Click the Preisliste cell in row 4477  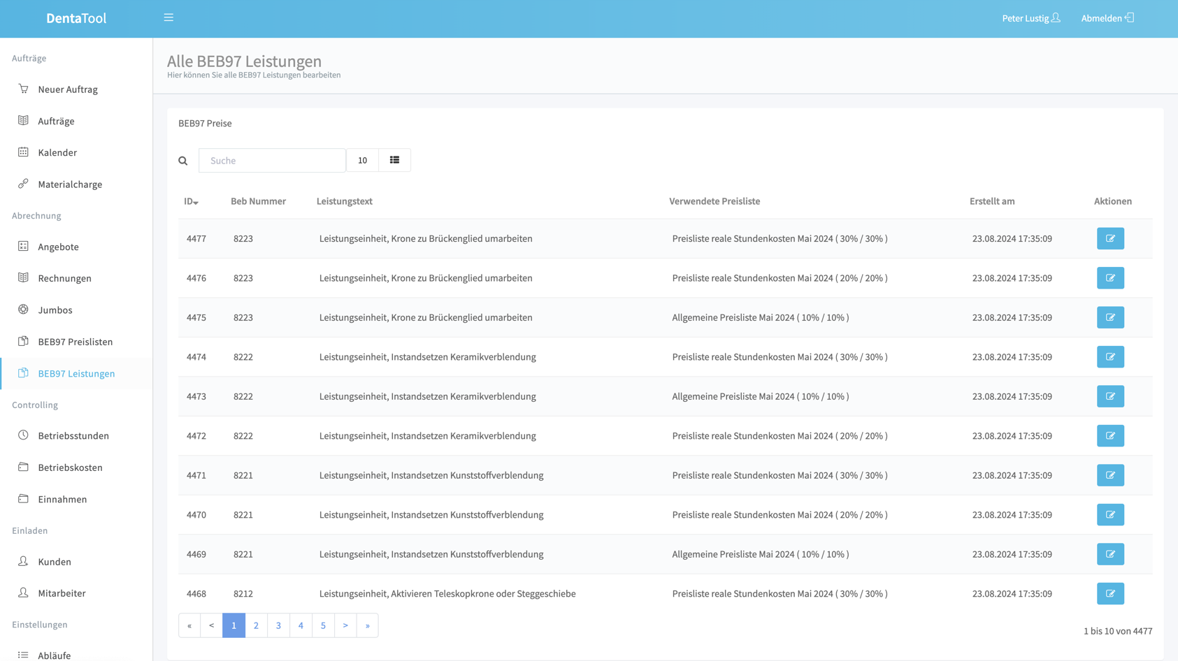[x=780, y=238]
